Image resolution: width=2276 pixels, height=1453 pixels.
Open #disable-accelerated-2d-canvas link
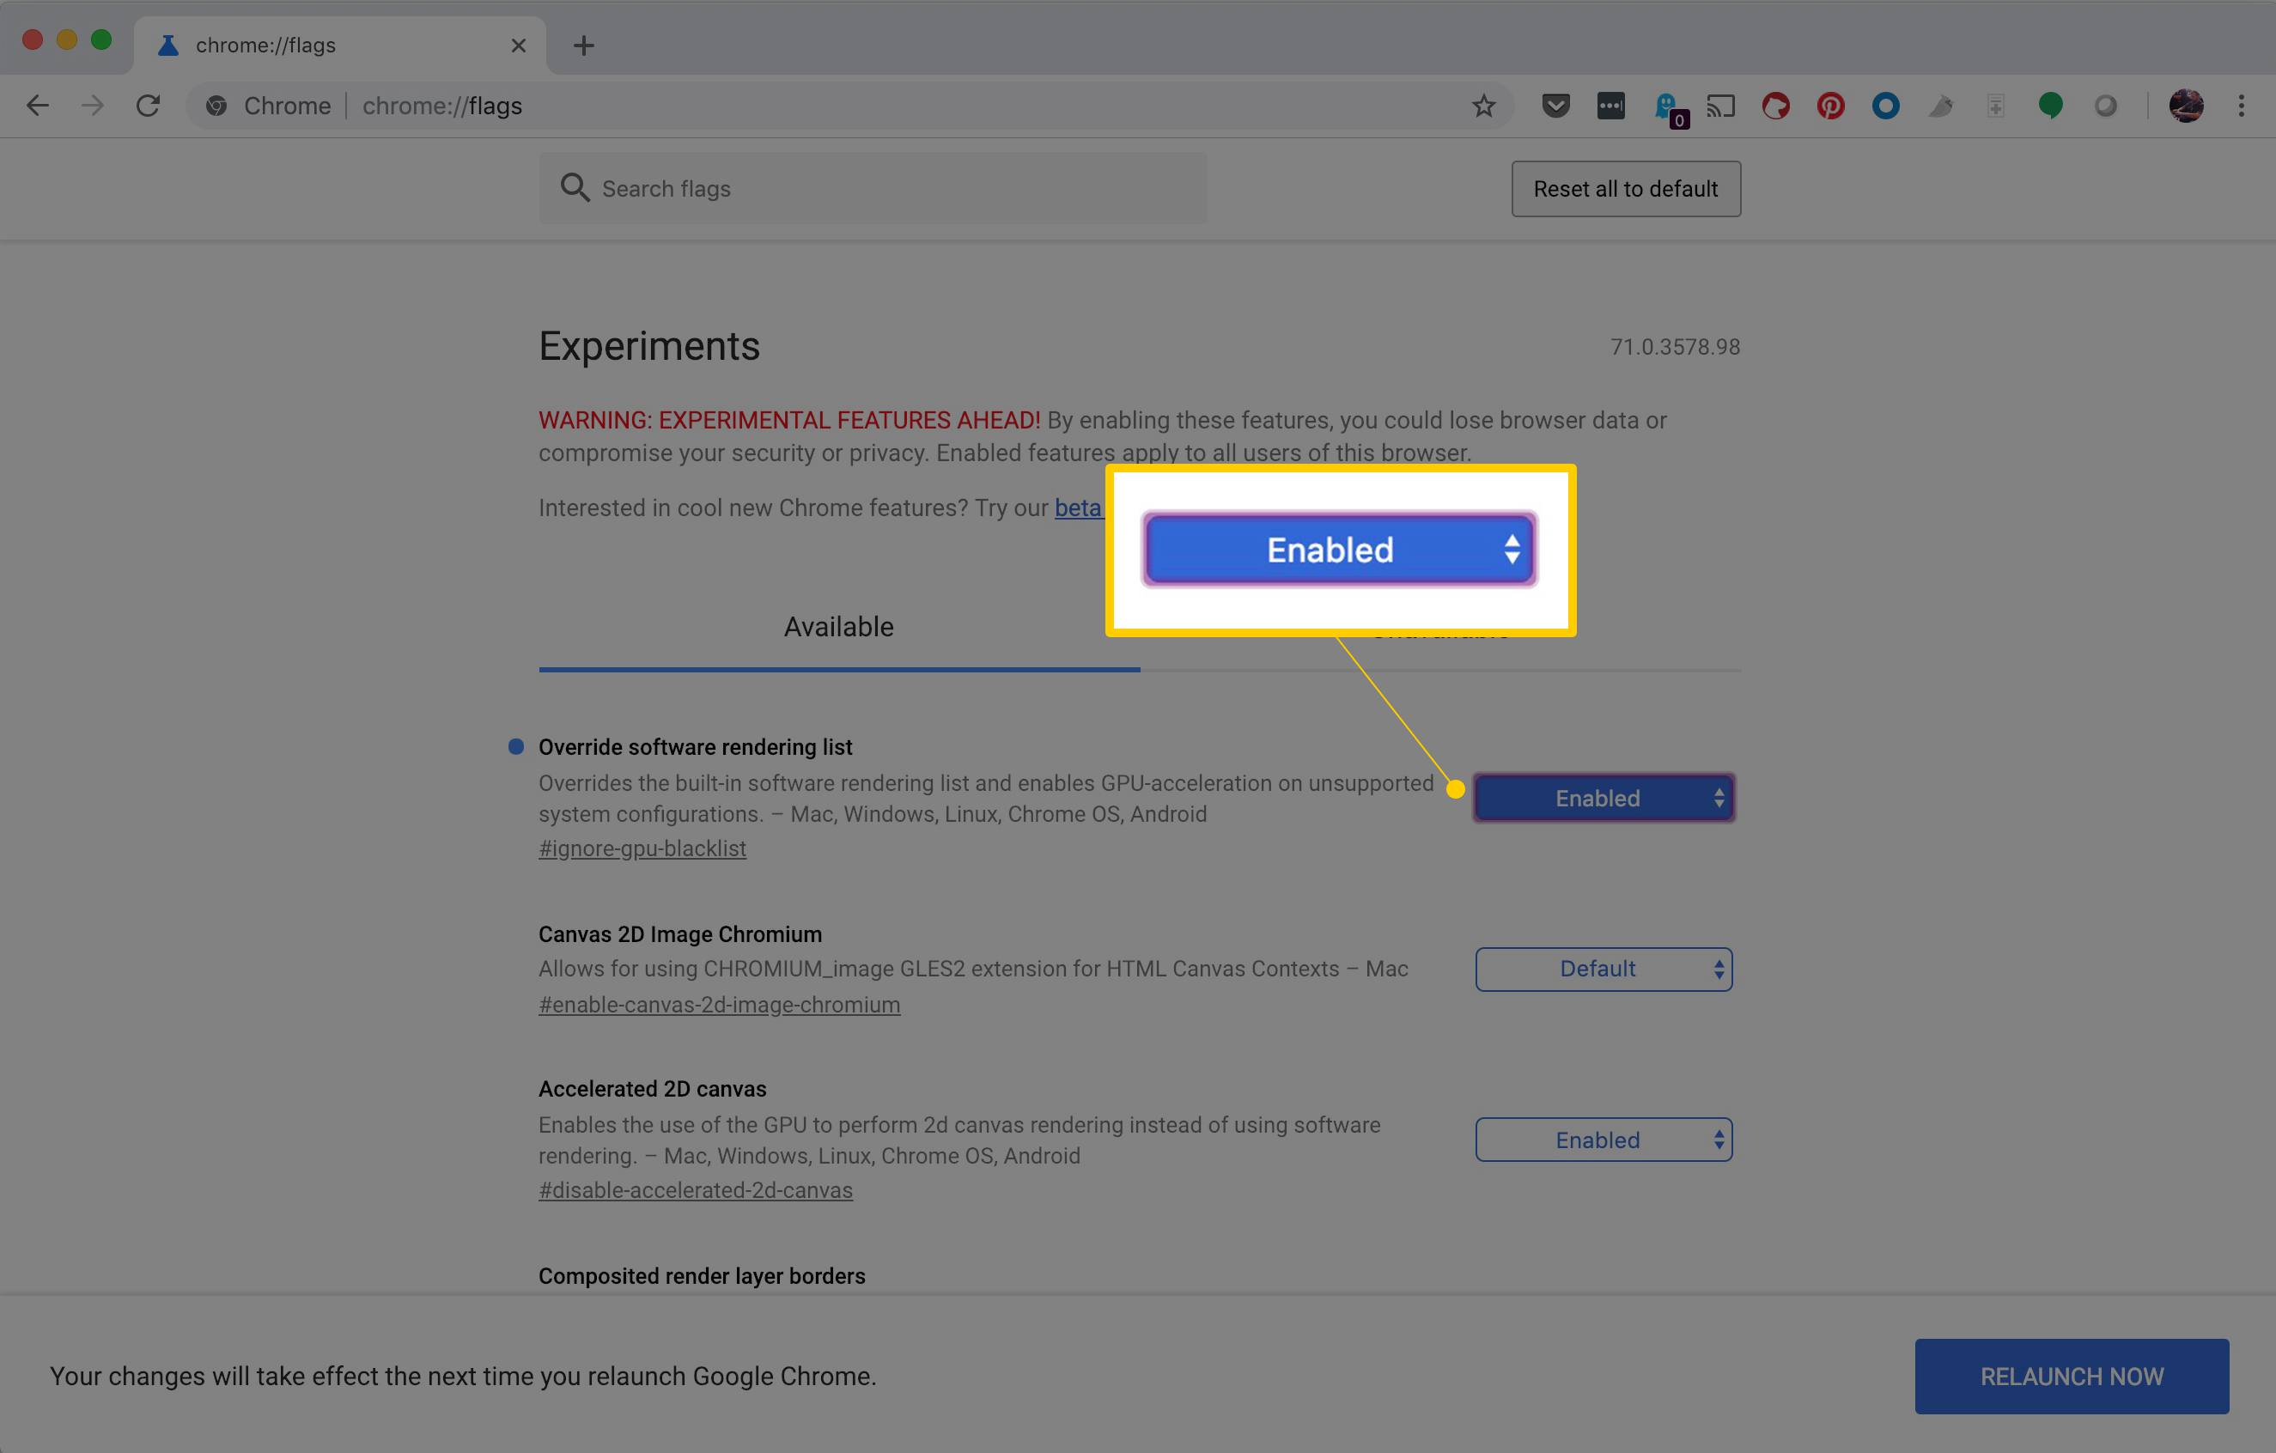(x=696, y=1190)
